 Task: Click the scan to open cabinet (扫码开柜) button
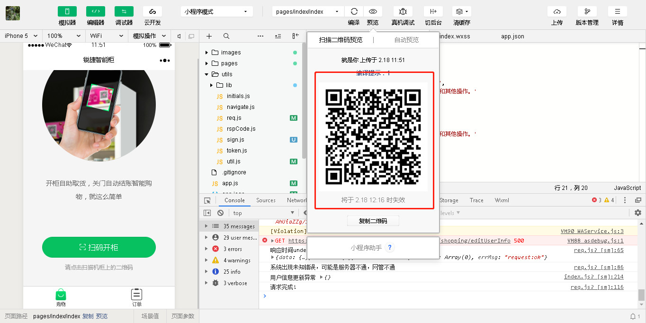point(99,247)
